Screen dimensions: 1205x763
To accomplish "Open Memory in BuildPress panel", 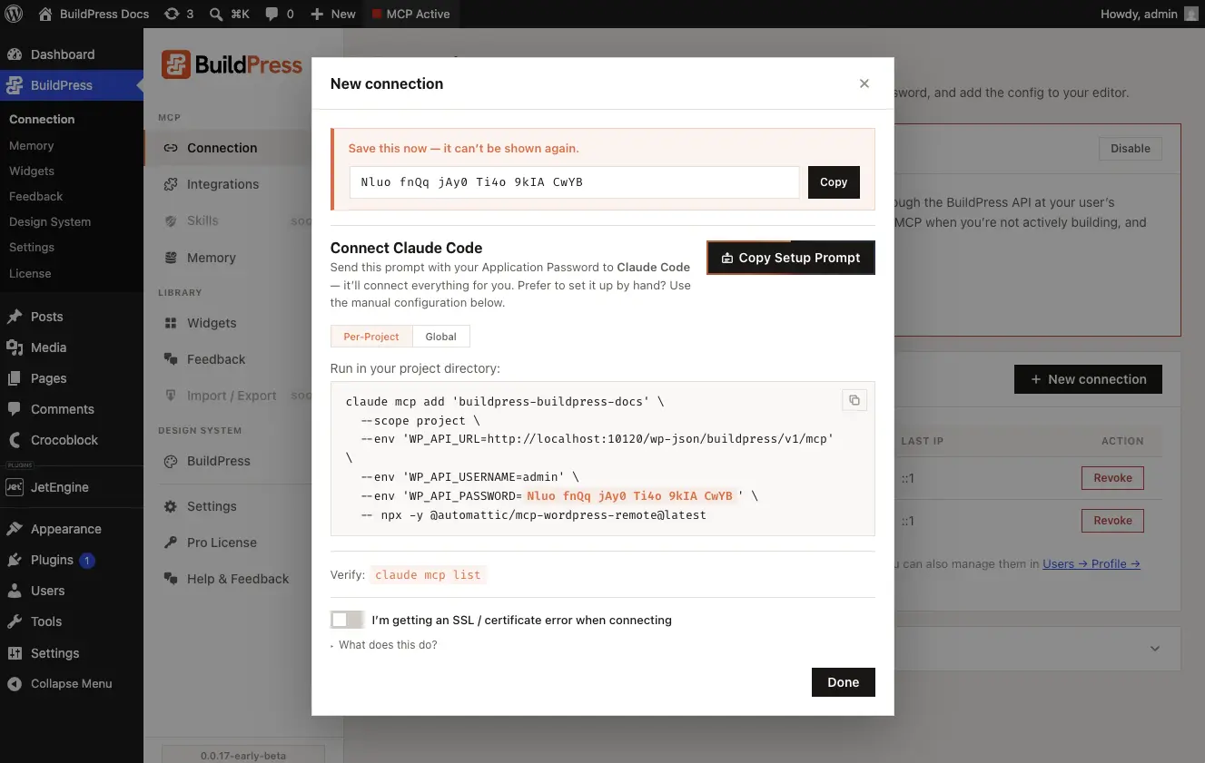I will [212, 258].
